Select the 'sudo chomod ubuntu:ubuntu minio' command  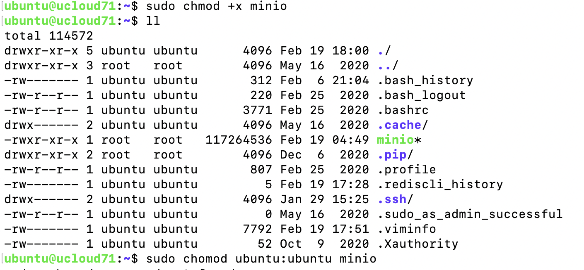tap(261, 259)
